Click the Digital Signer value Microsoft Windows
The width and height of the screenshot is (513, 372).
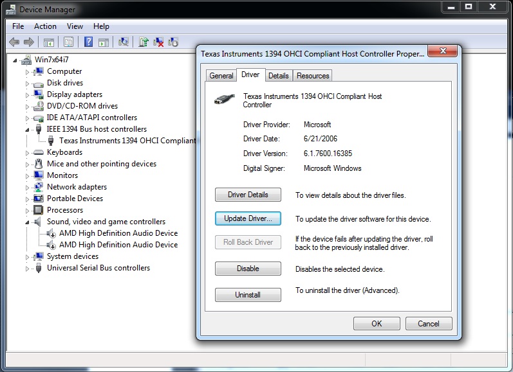[332, 168]
